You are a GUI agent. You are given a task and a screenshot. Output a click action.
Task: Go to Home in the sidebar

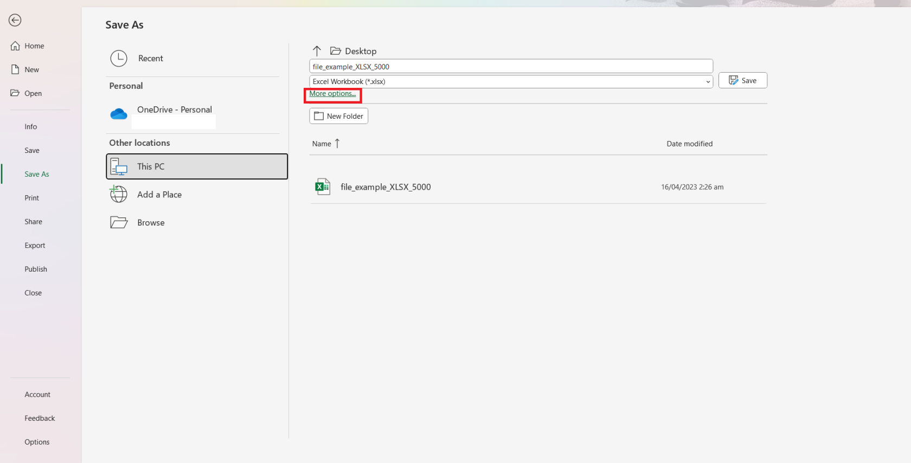[34, 46]
